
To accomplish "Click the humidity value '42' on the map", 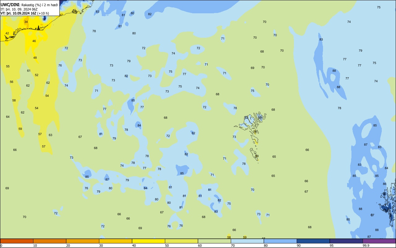I will point(7,33).
